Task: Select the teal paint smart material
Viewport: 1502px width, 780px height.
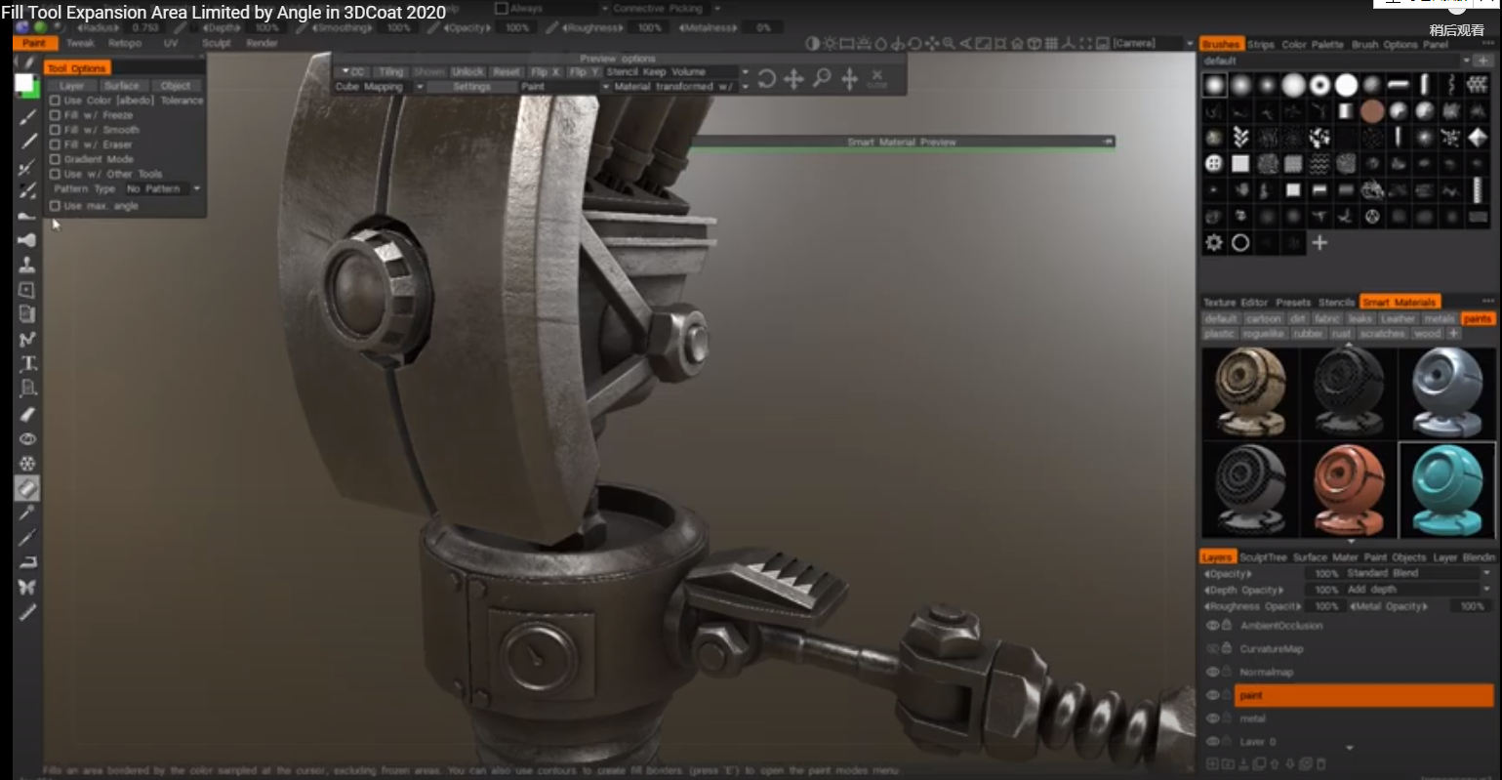Action: coord(1447,490)
